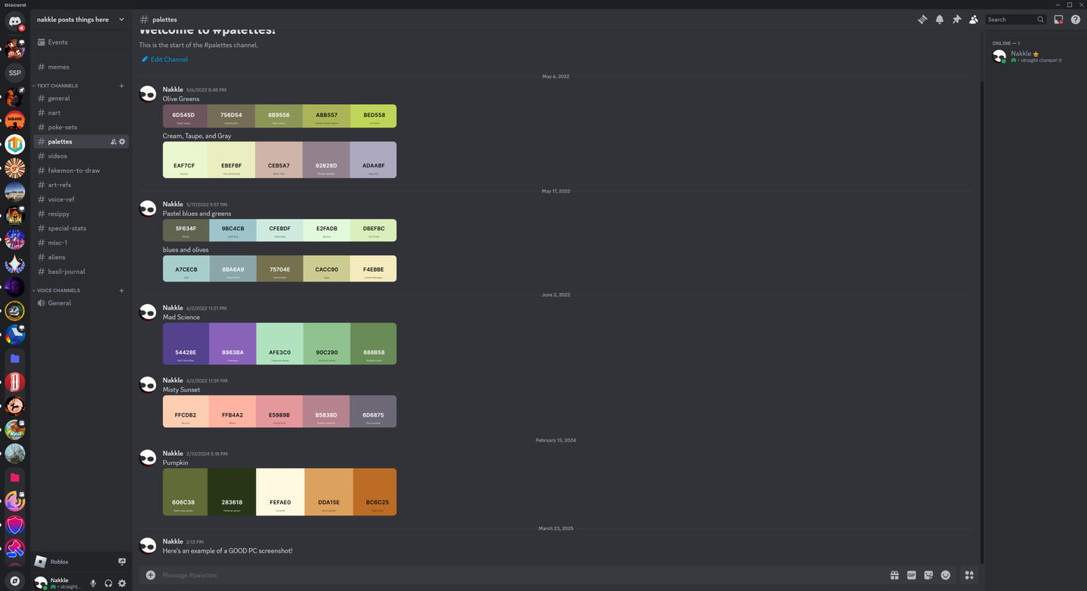Open the Apps launcher icon in message bar

tap(969, 575)
